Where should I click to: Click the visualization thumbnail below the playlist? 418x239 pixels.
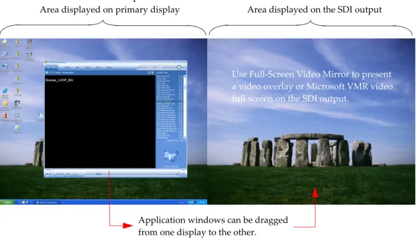(171, 155)
